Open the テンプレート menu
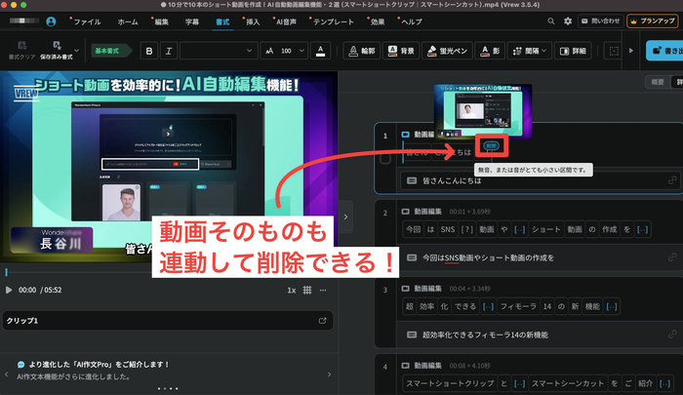 click(x=334, y=21)
